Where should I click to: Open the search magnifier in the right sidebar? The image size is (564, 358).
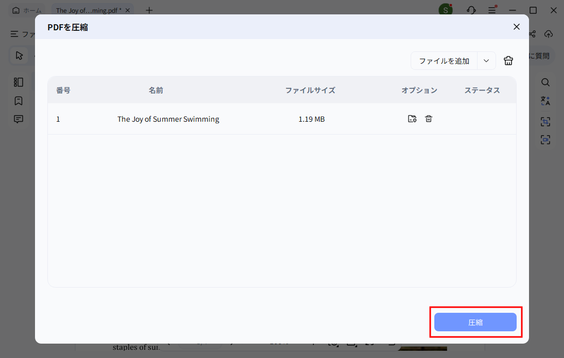[x=545, y=82]
